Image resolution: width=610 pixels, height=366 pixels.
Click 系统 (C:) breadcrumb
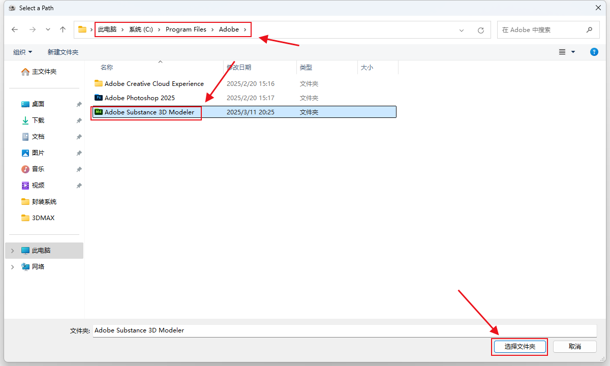coord(141,29)
